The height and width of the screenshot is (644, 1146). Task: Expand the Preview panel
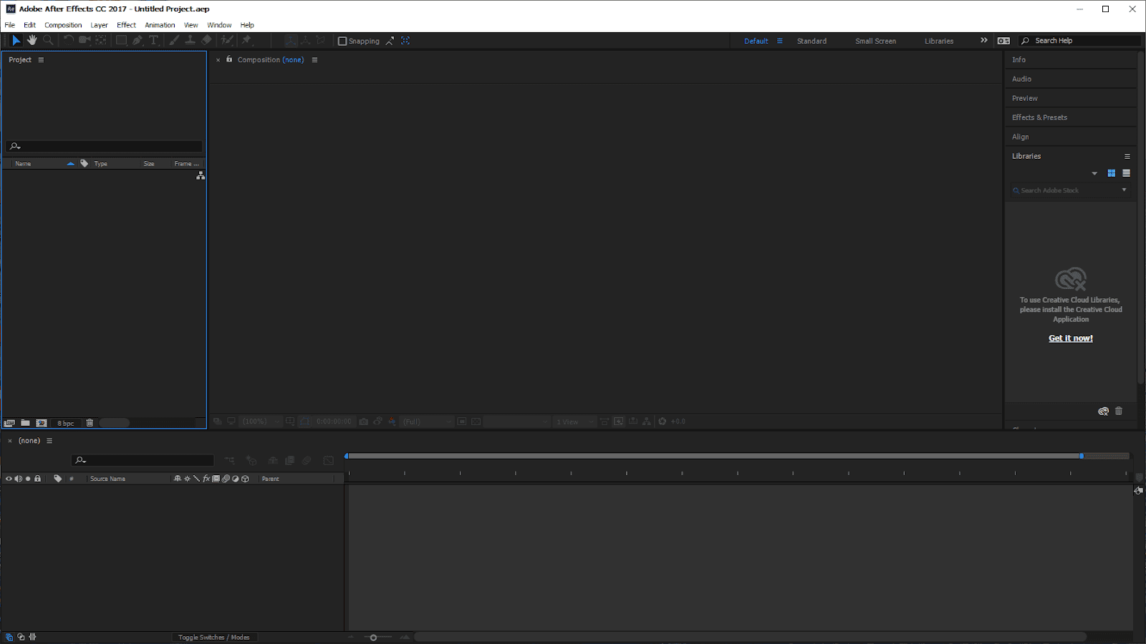click(1025, 98)
